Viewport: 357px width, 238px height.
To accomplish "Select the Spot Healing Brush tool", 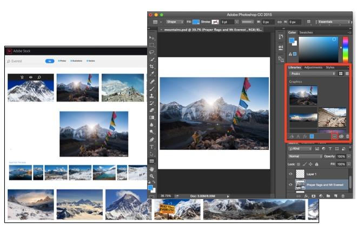I will [x=151, y=82].
